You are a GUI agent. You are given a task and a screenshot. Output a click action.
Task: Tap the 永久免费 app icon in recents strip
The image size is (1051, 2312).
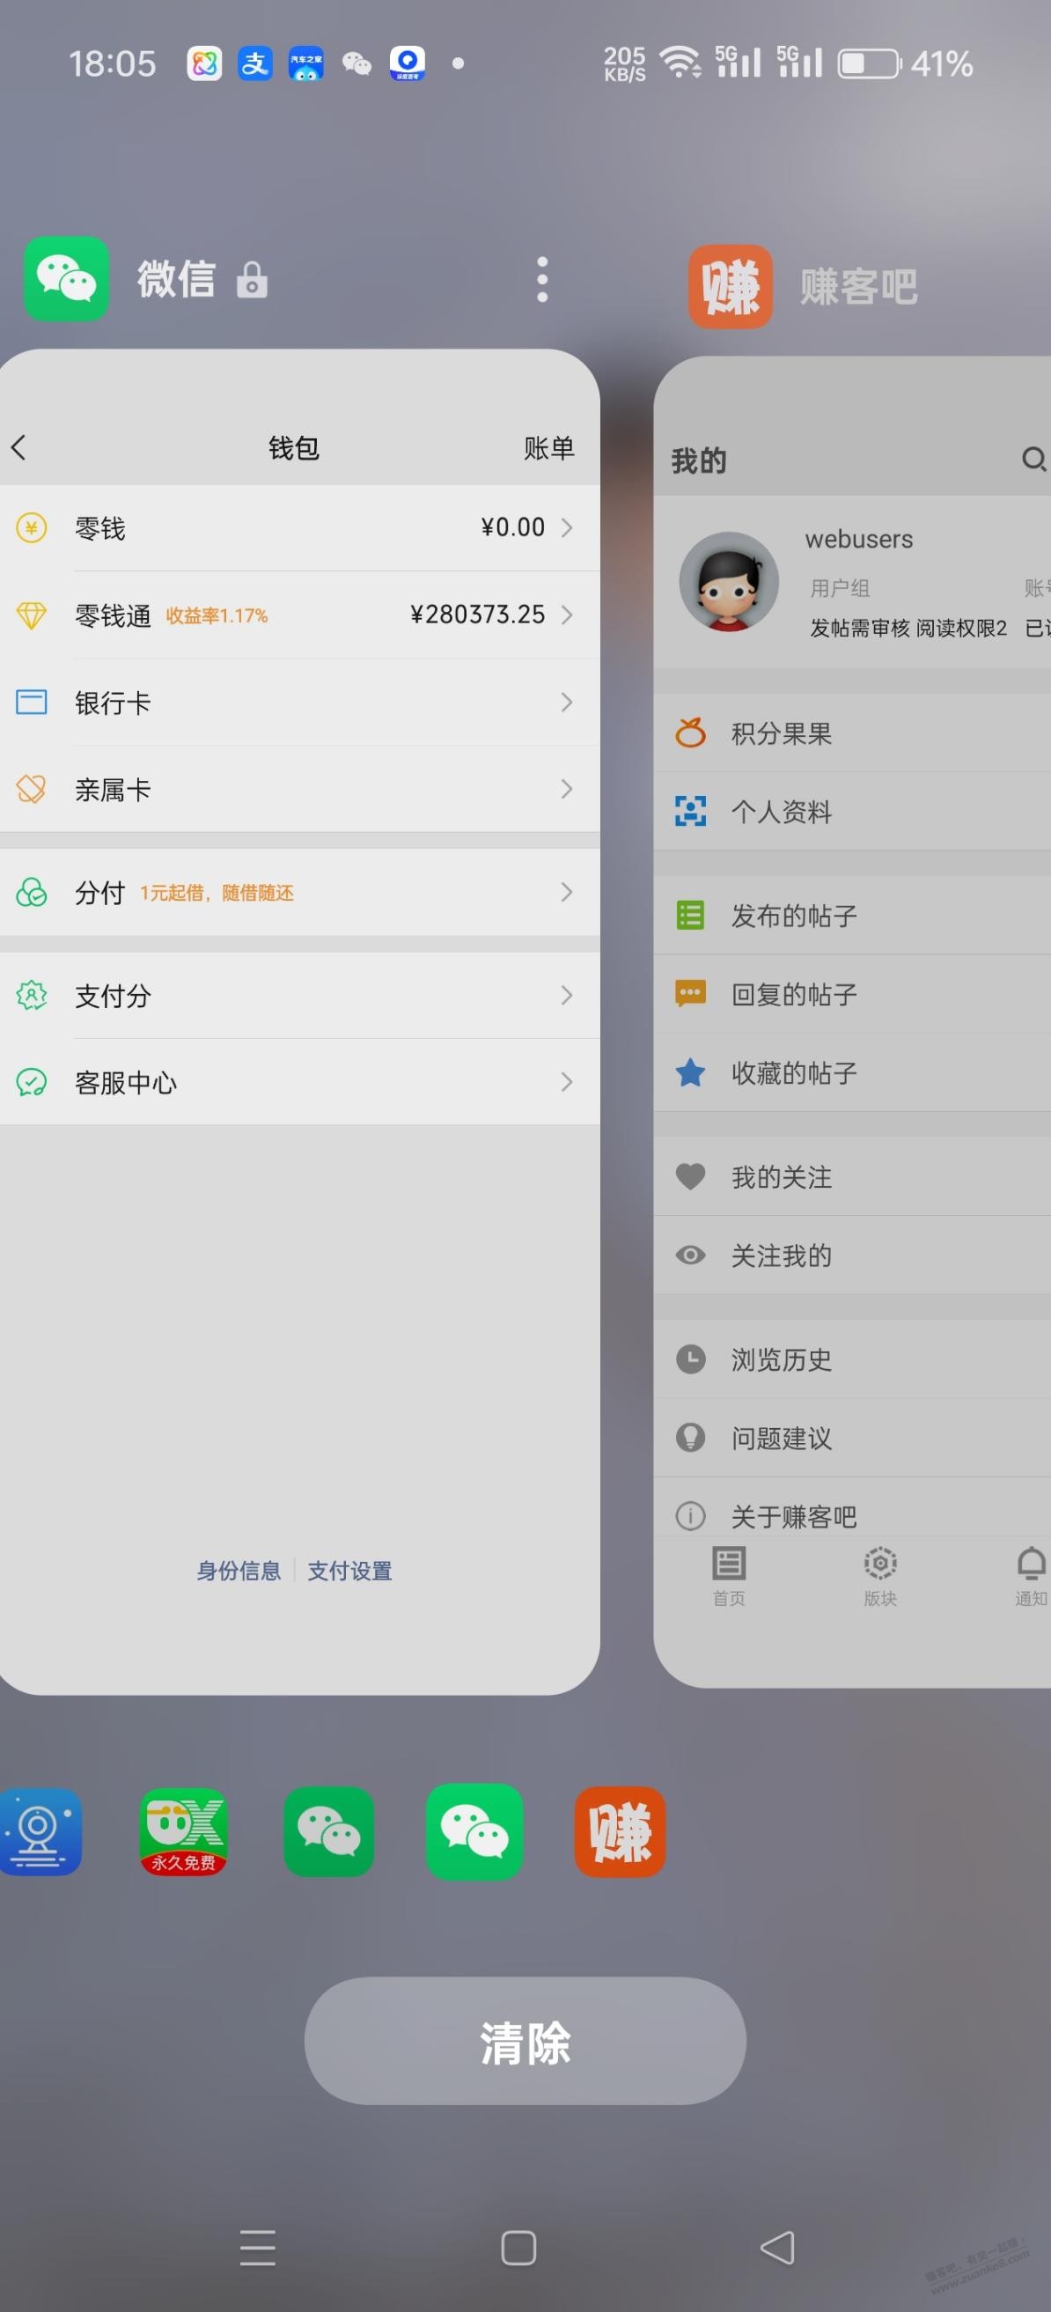click(x=183, y=1832)
